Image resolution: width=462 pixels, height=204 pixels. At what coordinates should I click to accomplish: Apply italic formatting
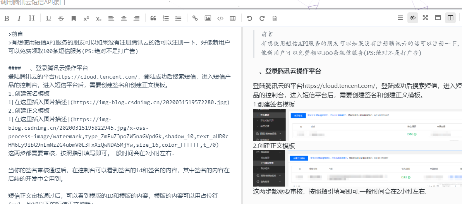(19, 18)
